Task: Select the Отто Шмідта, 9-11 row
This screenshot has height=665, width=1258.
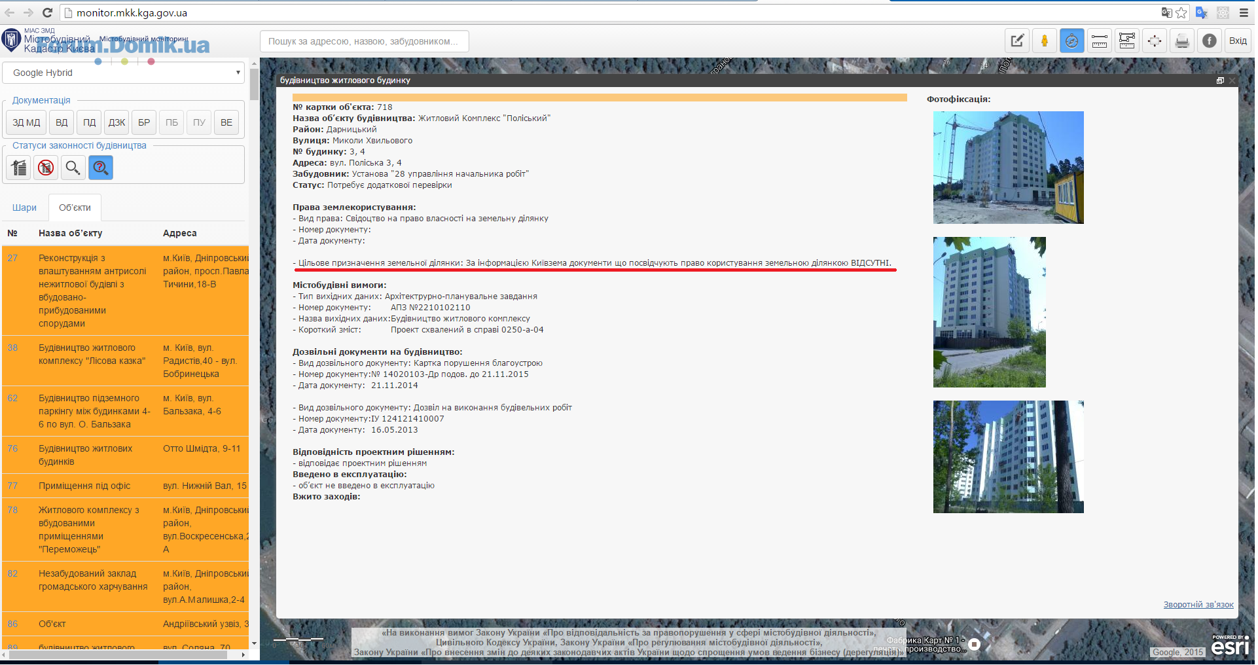Action: pos(126,455)
